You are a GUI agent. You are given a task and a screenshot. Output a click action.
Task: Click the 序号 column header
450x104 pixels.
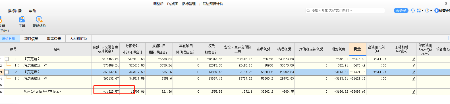[x=13, y=49]
